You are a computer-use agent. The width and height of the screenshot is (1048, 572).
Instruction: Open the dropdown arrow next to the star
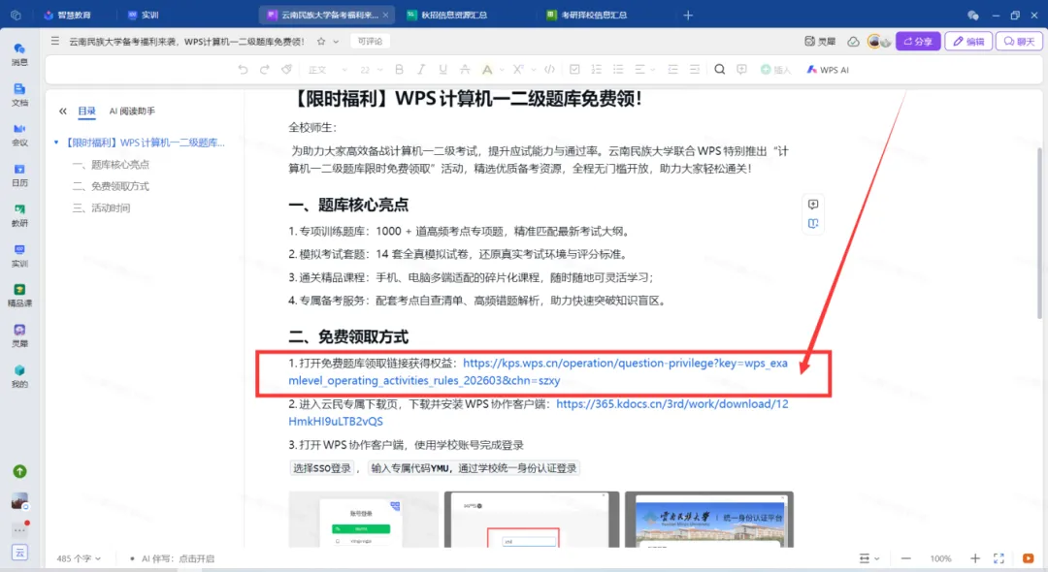(336, 42)
